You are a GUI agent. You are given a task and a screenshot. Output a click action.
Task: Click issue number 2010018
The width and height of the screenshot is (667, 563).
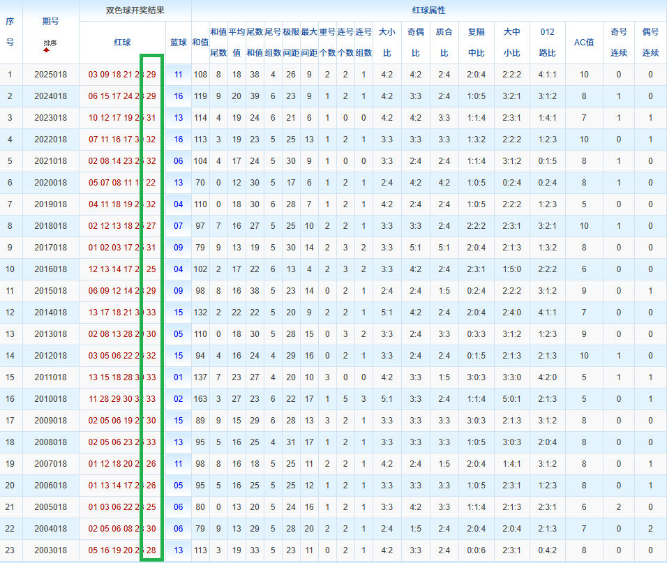click(x=50, y=399)
